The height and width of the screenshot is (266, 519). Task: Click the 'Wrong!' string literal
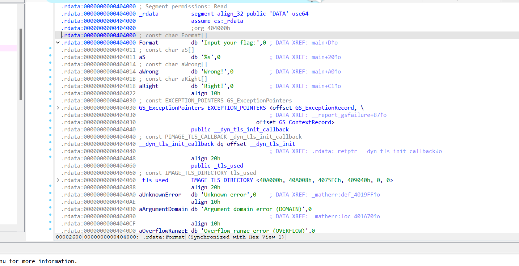214,72
